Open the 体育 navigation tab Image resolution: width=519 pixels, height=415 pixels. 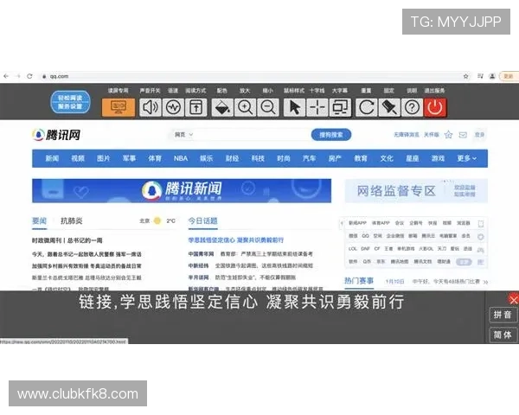coord(155,158)
